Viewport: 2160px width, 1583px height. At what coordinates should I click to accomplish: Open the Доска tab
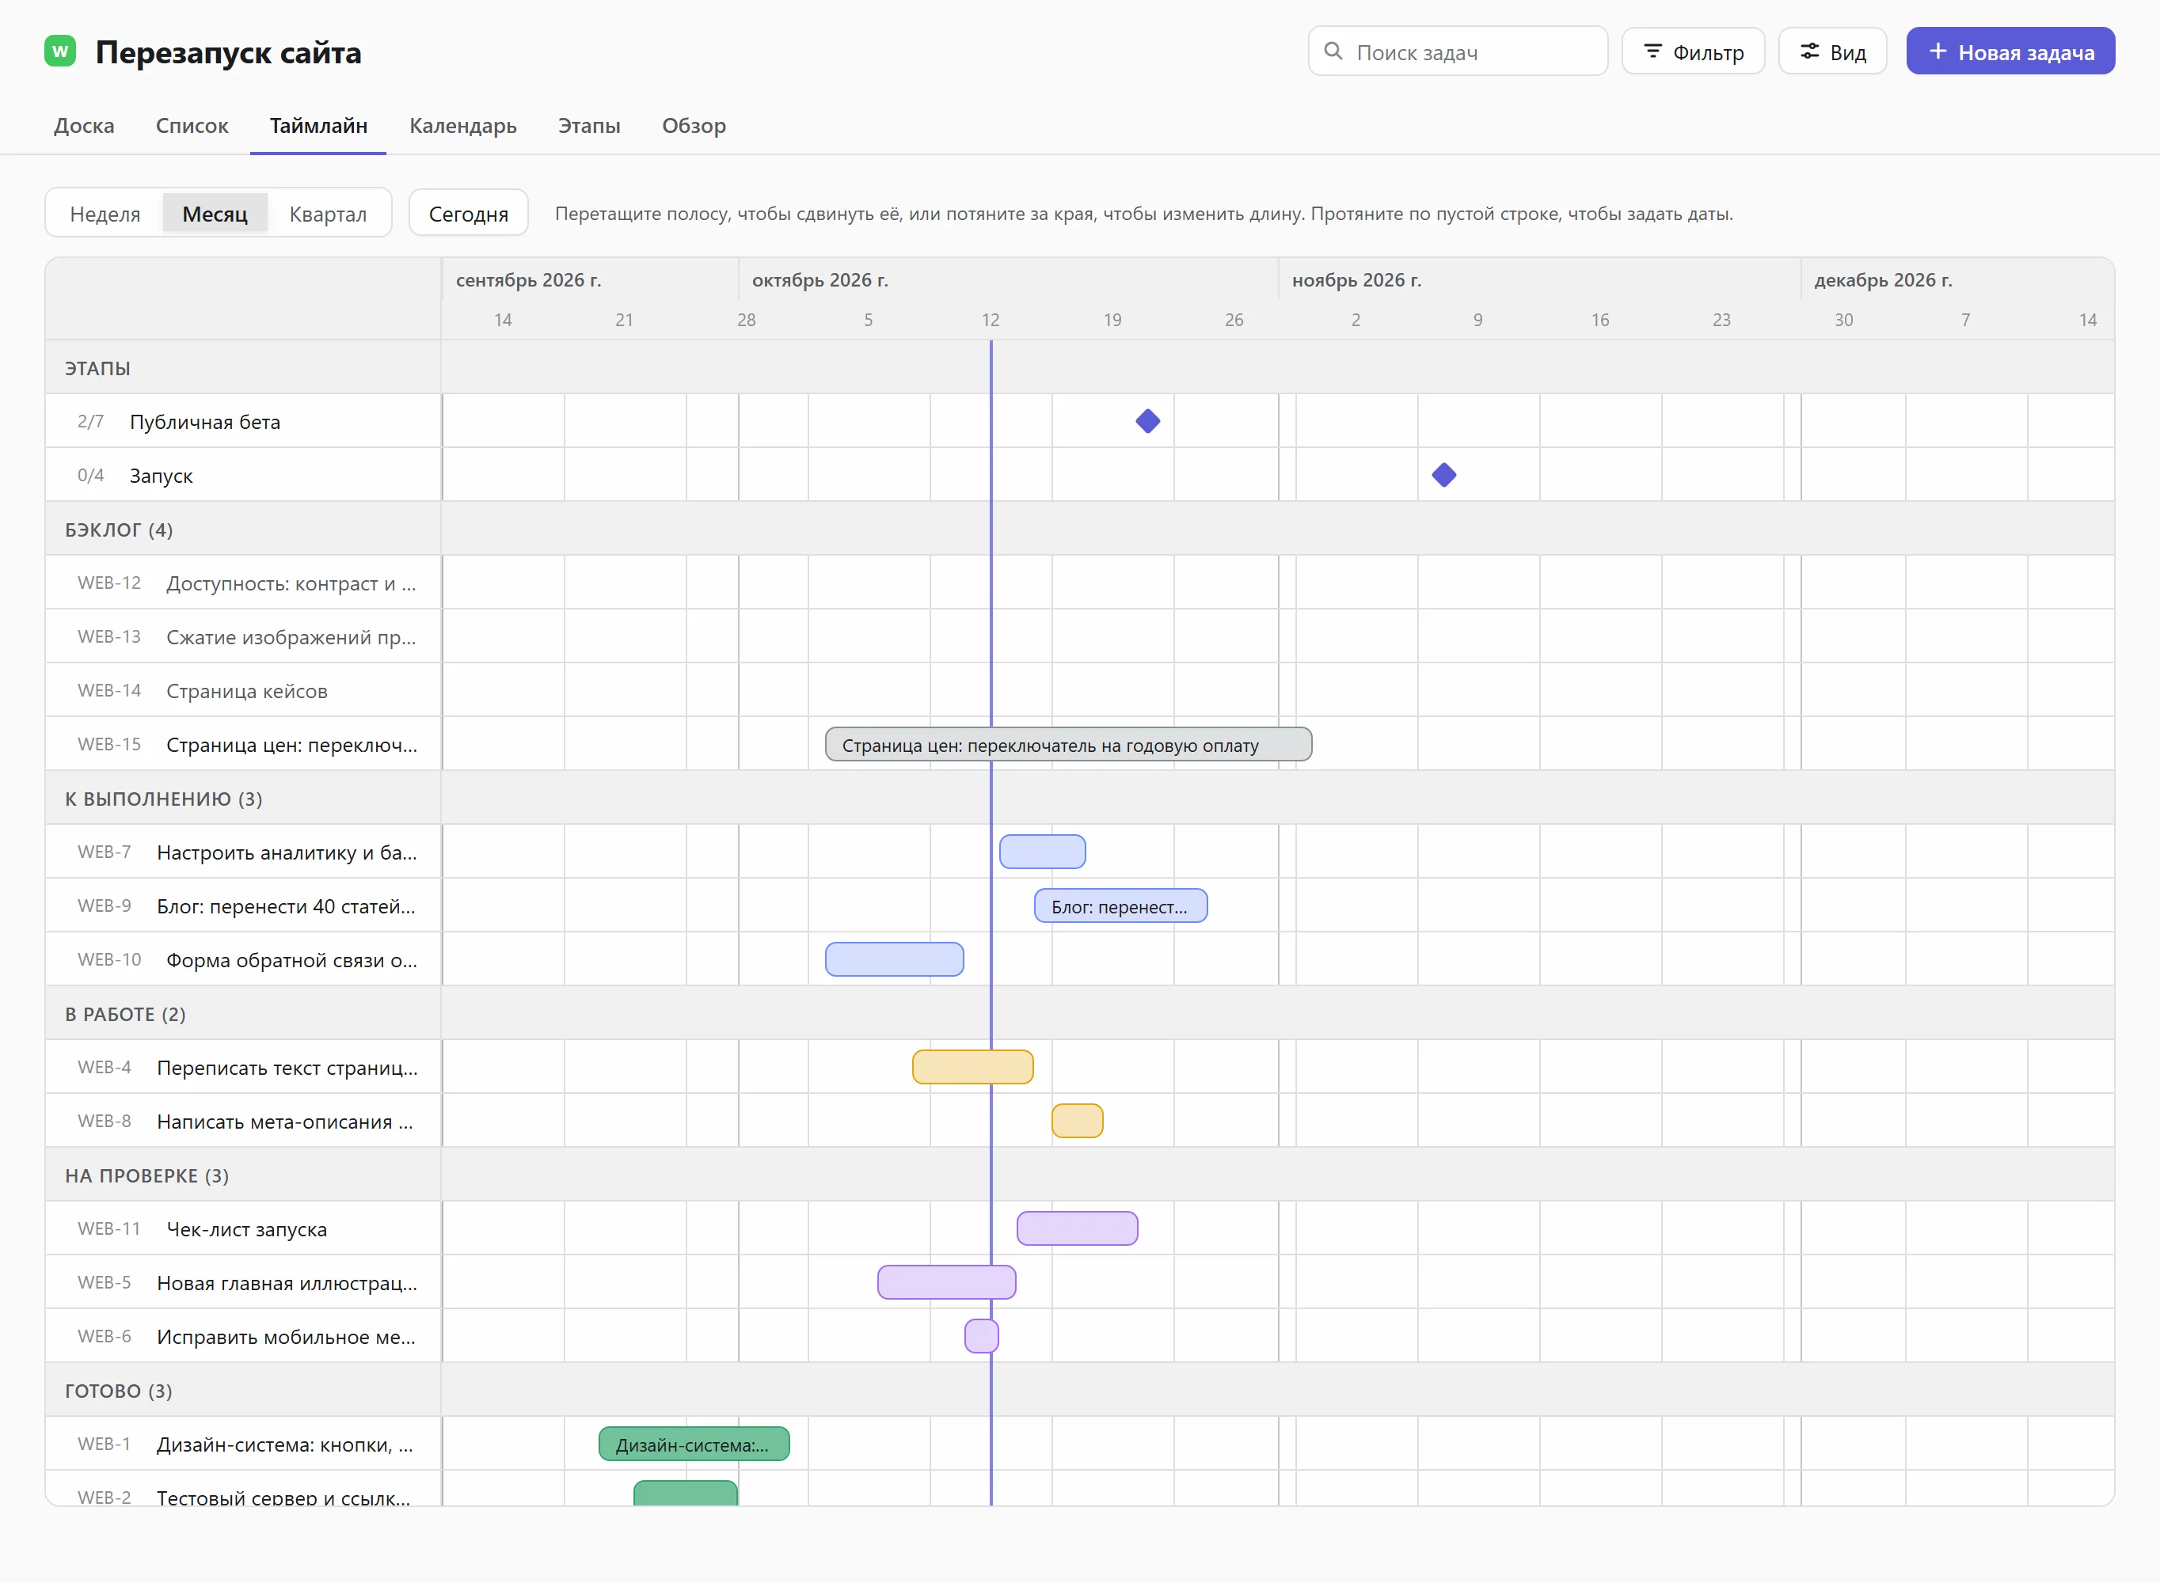[x=85, y=126]
